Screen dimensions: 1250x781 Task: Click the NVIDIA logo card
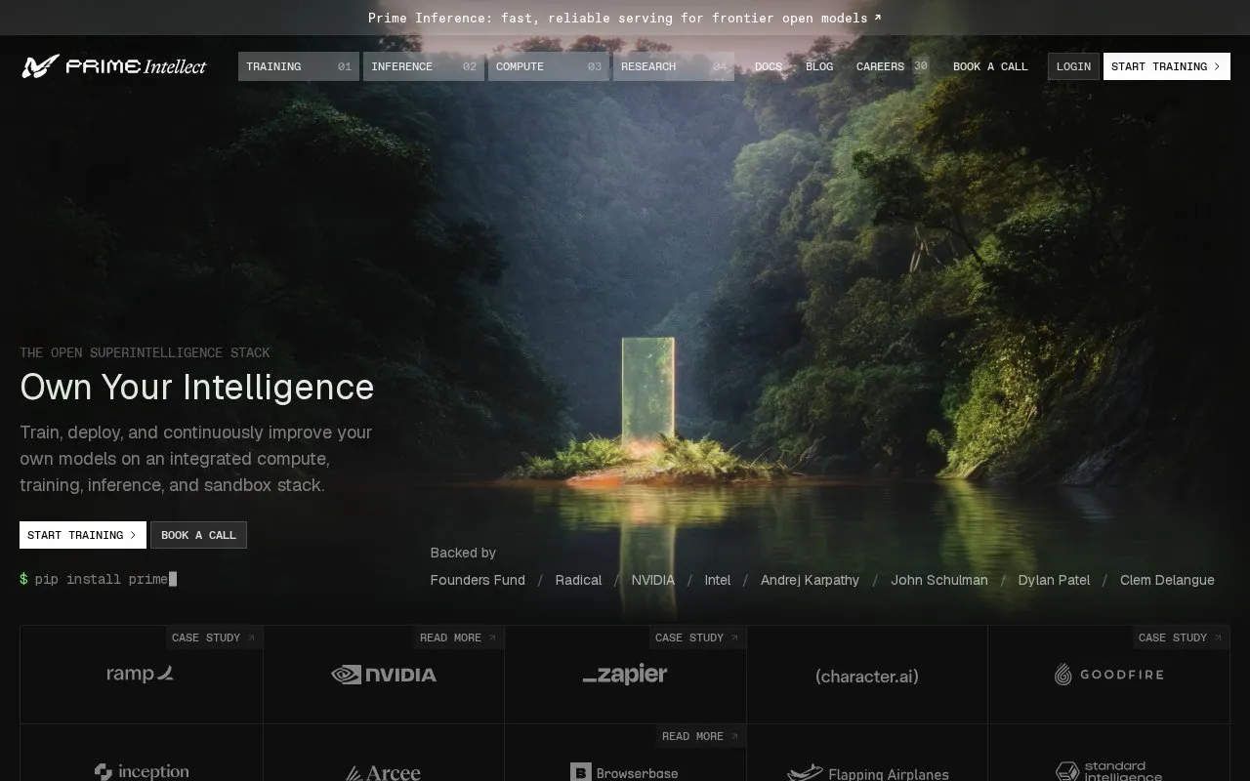click(384, 675)
